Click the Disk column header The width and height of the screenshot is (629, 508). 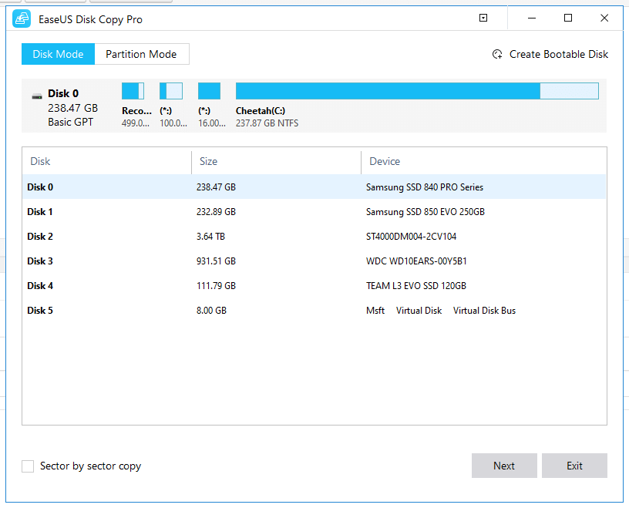click(40, 161)
